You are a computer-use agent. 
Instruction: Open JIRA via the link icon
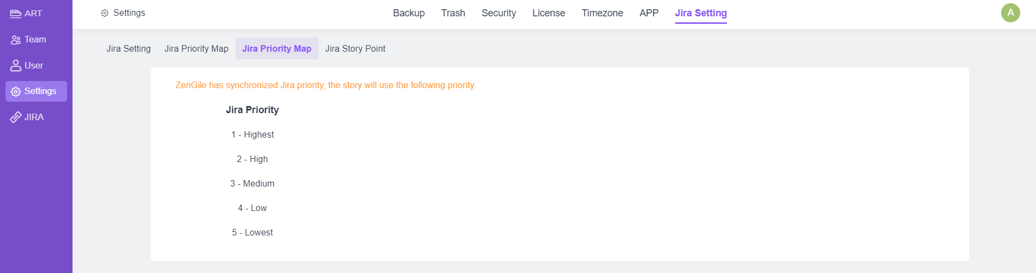(16, 117)
